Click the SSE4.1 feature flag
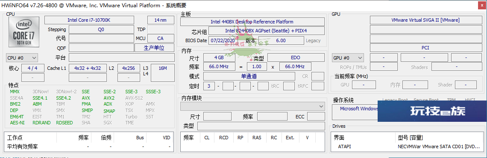 40,98
